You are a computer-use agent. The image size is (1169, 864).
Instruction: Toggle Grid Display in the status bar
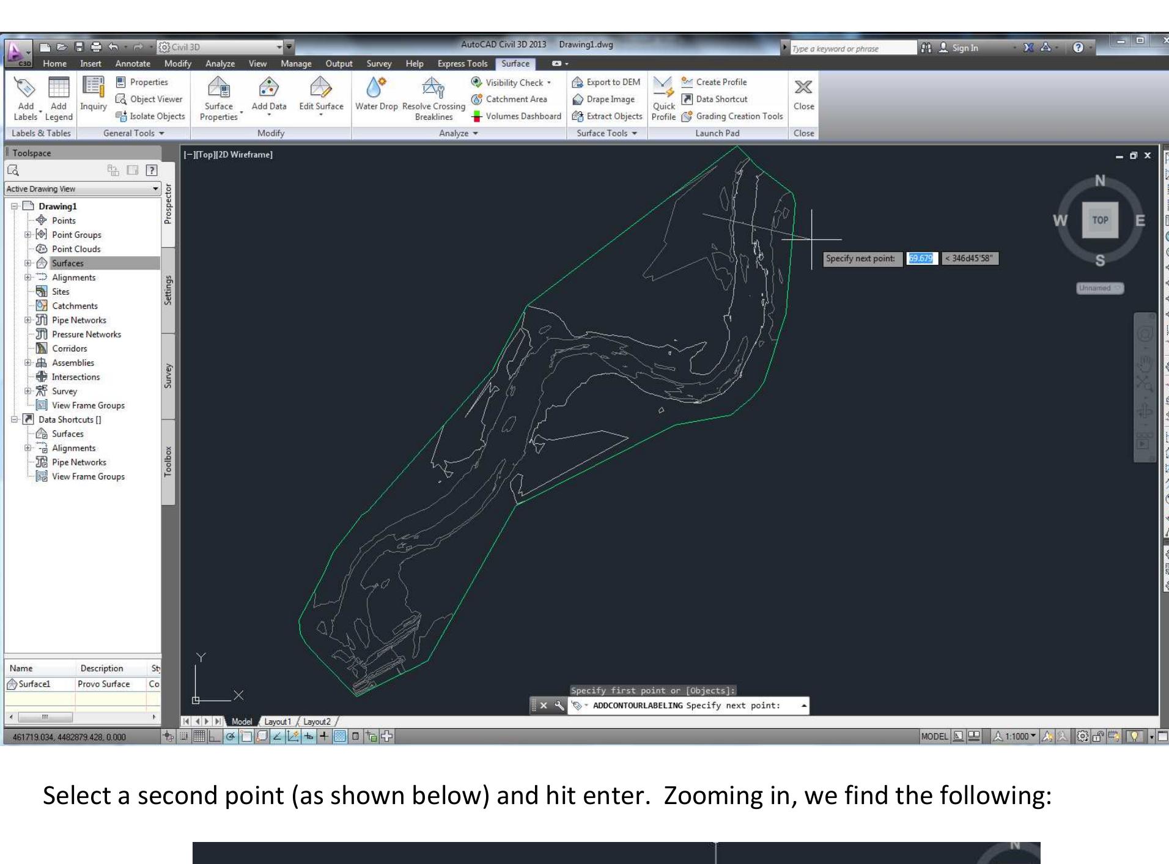pyautogui.click(x=199, y=736)
